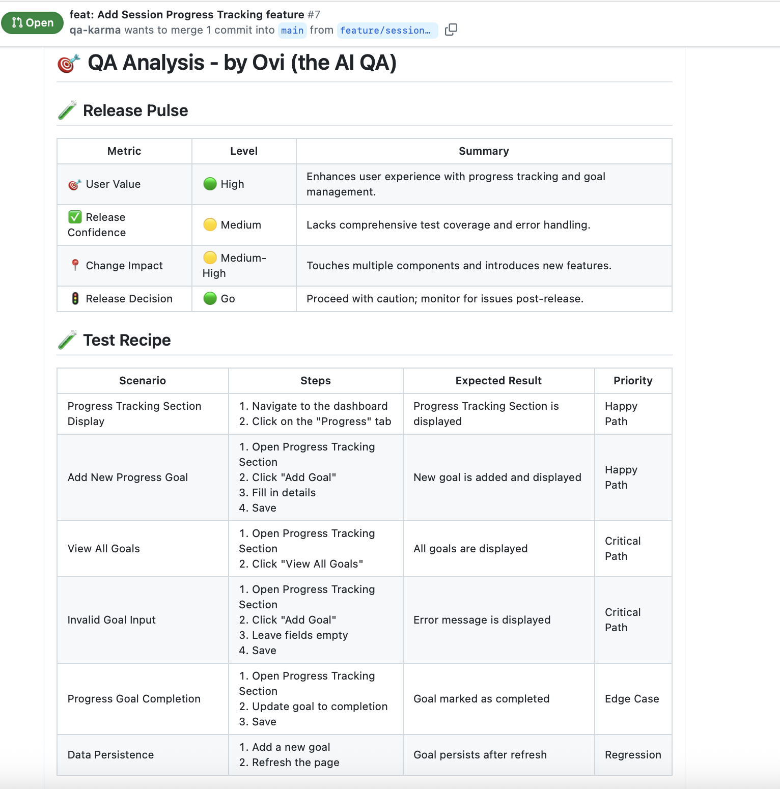Click the green checkmark in Release Confidence row

[75, 217]
